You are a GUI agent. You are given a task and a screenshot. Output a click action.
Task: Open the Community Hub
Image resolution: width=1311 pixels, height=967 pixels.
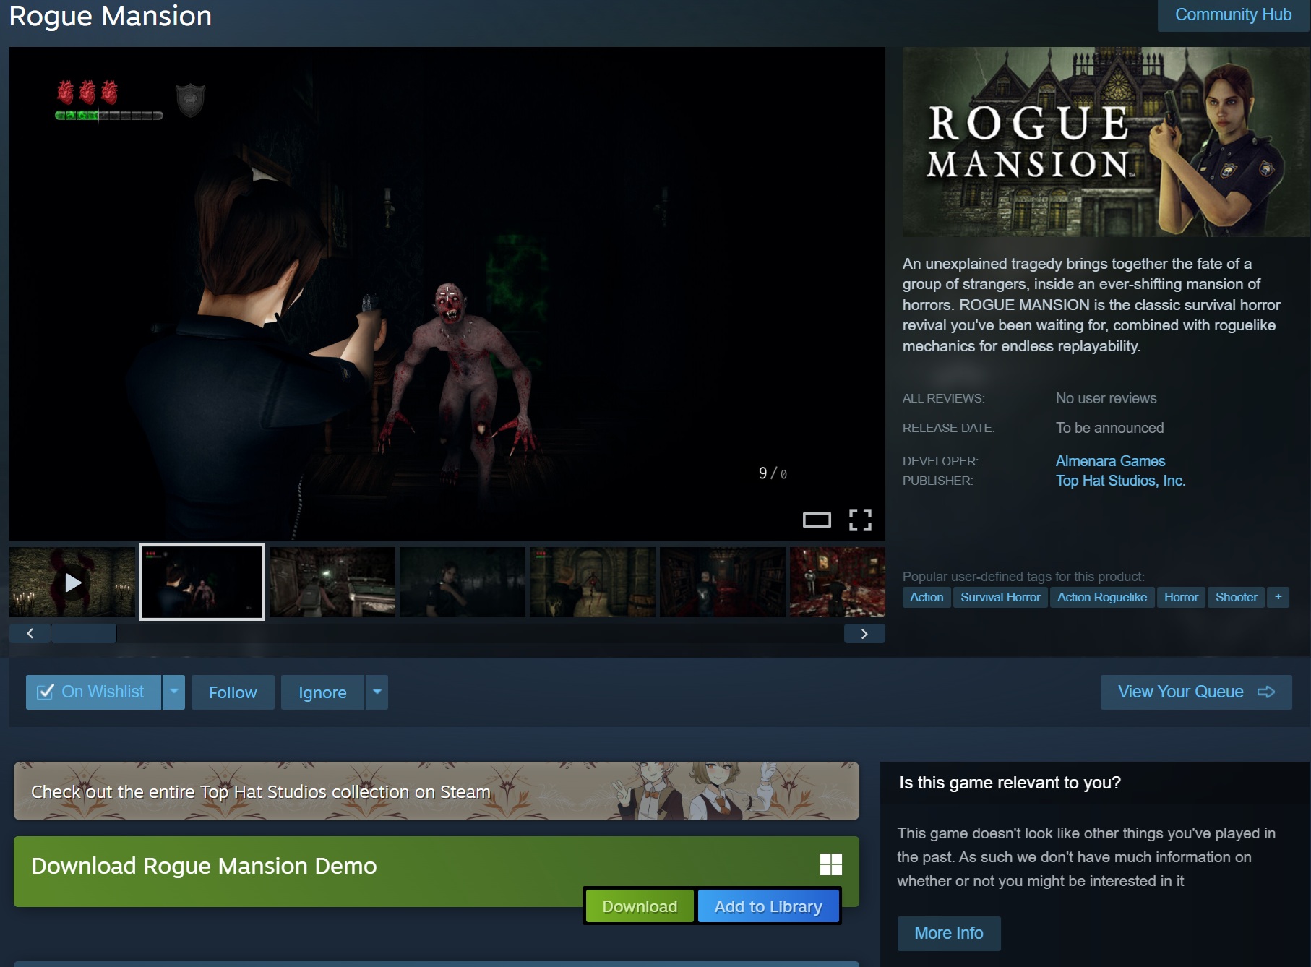point(1233,15)
